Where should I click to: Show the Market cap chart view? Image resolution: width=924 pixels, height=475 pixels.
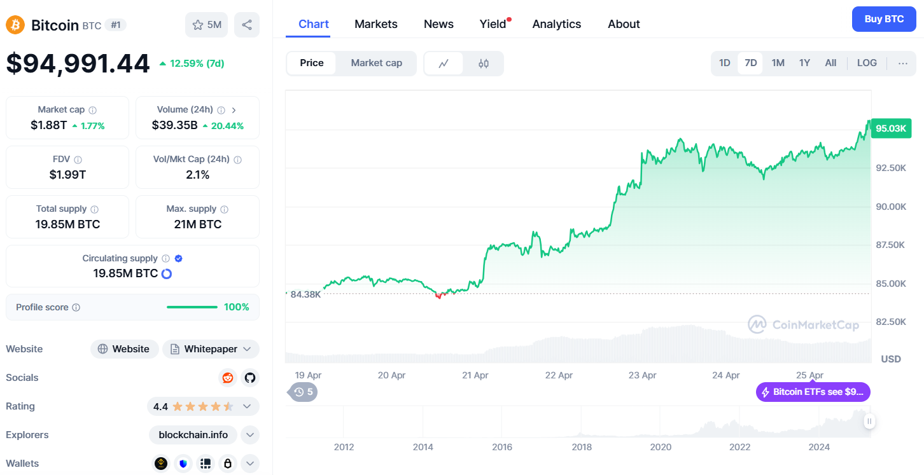(x=377, y=63)
